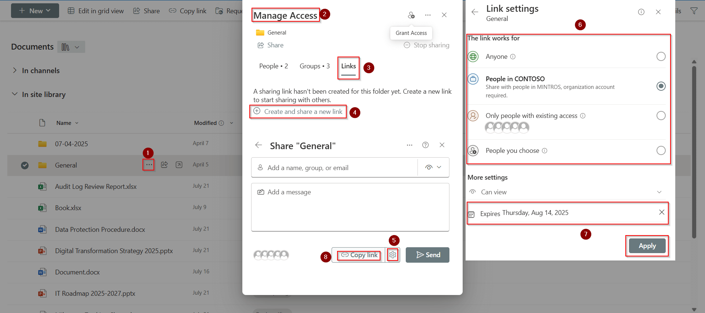Close the Link settings panel
The height and width of the screenshot is (313, 705).
click(x=658, y=12)
